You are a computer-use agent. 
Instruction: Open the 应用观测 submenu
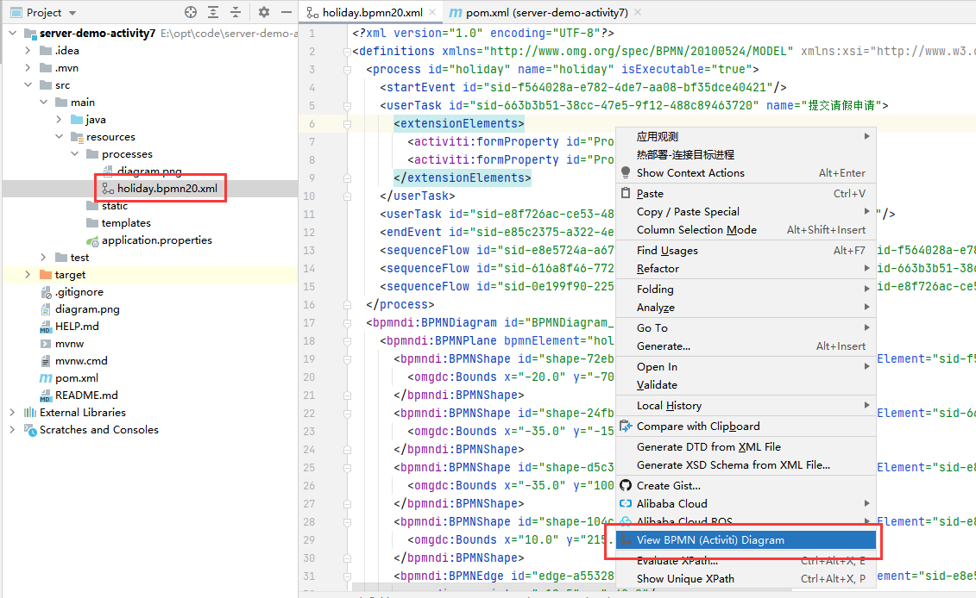click(746, 137)
